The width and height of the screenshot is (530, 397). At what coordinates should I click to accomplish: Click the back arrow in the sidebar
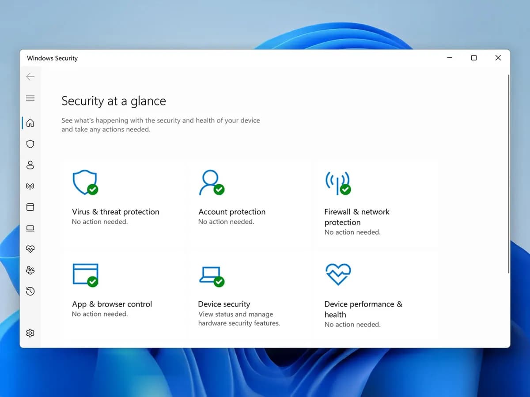tap(30, 77)
